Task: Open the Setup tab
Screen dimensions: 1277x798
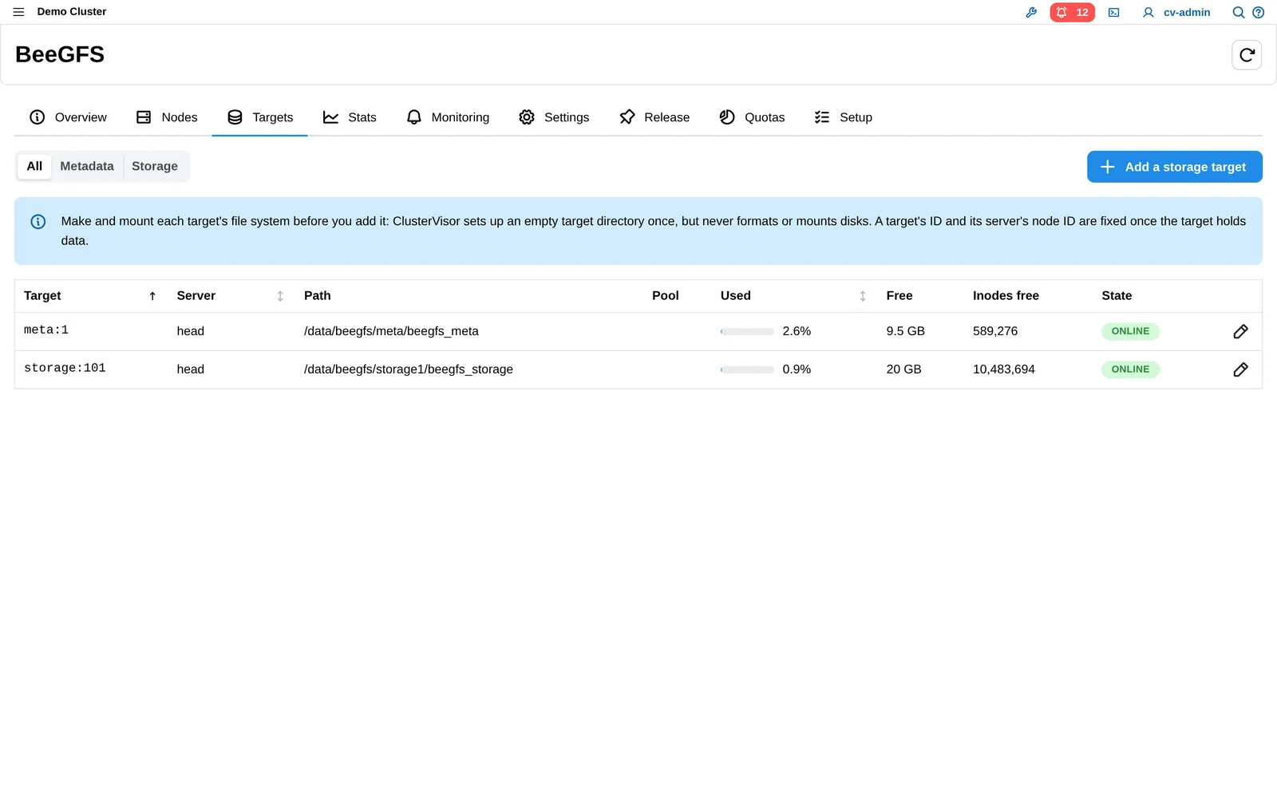Action: [x=843, y=117]
